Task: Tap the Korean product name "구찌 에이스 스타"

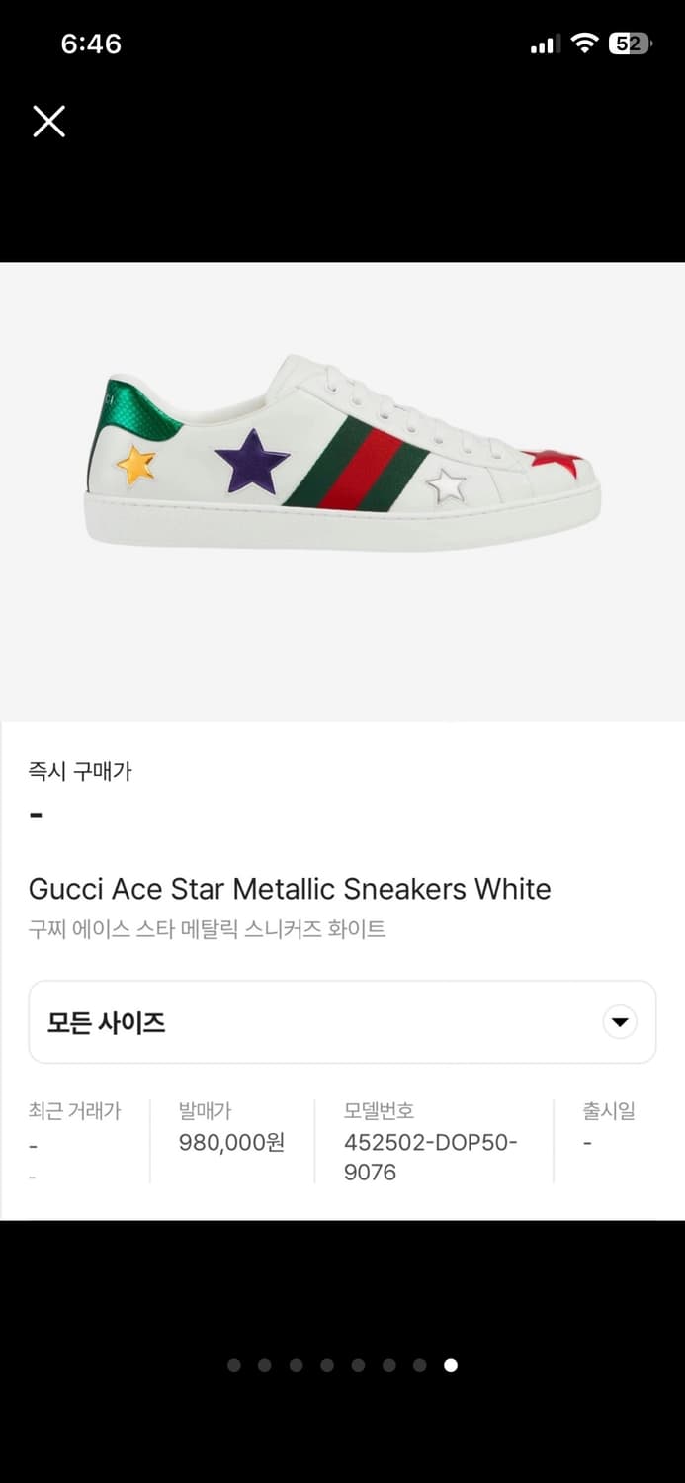Action: tap(207, 929)
